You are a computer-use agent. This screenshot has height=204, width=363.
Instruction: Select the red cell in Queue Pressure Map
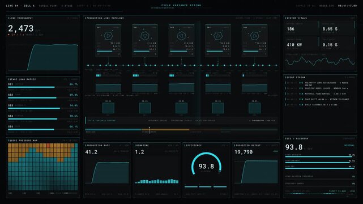[x=48, y=146]
